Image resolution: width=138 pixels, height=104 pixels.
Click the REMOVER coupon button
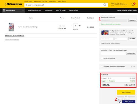pyautogui.click(x=132, y=20)
